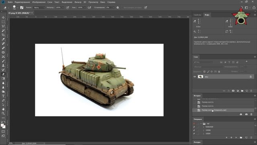
Task: Open the brush settings panel icon
Action: (x=22, y=8)
